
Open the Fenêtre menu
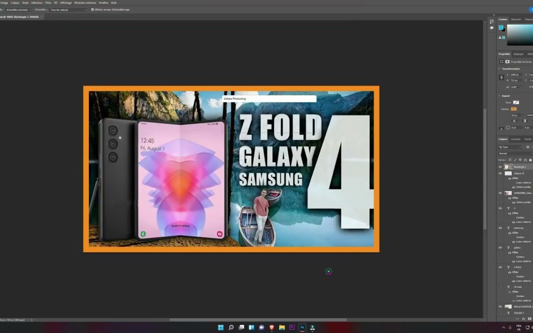(x=103, y=3)
